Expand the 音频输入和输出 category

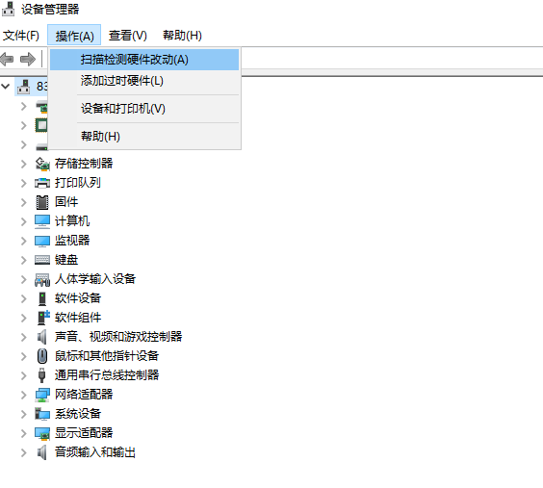click(x=23, y=452)
